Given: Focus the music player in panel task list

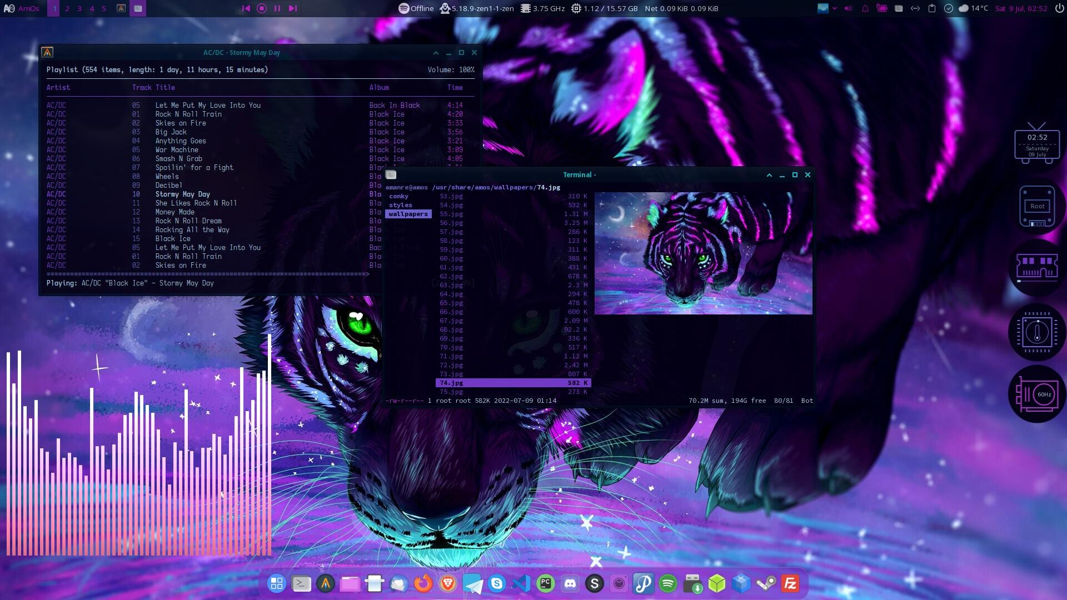Looking at the screenshot, I should [x=121, y=8].
